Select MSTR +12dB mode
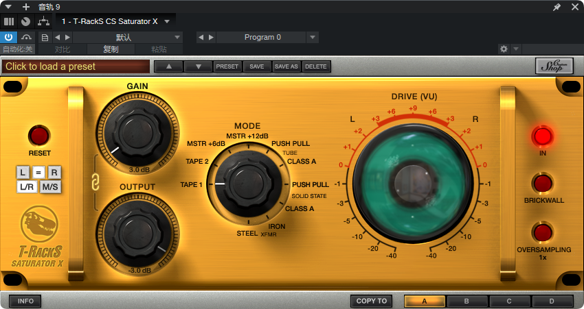584x309 pixels. [247, 136]
